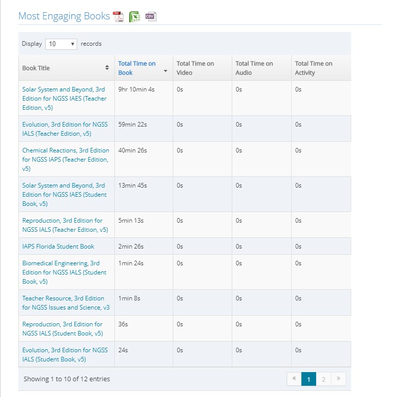The width and height of the screenshot is (403, 397).
Task: Sort by Total Time on Book
Action: 137,68
